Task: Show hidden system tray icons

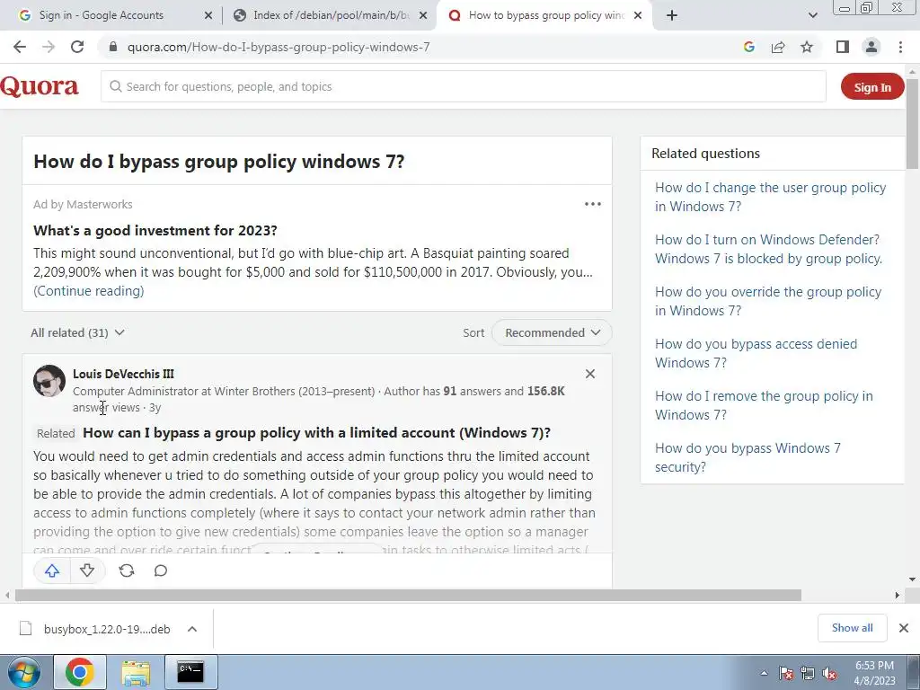Action: (764, 673)
